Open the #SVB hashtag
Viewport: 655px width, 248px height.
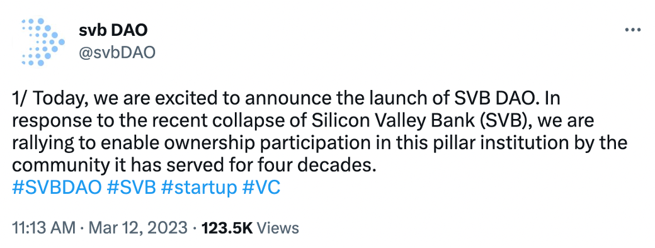[x=131, y=188]
